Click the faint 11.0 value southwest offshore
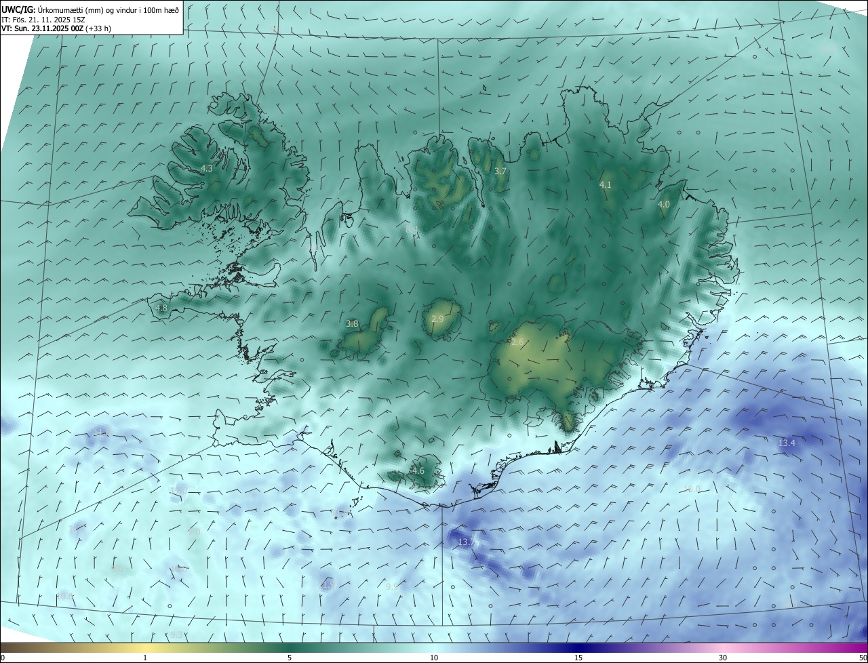The height and width of the screenshot is (663, 868). (x=178, y=490)
